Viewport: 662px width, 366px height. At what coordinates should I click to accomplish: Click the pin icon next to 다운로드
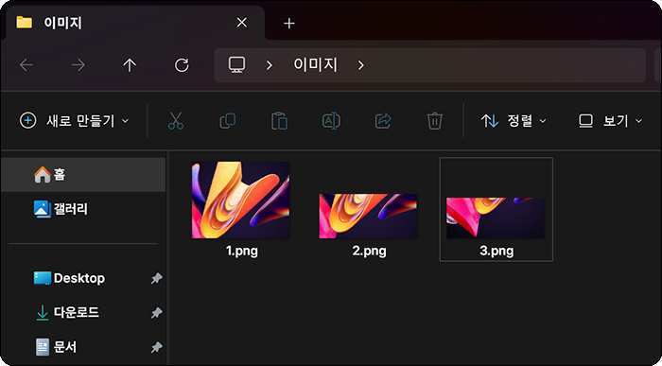coord(157,313)
